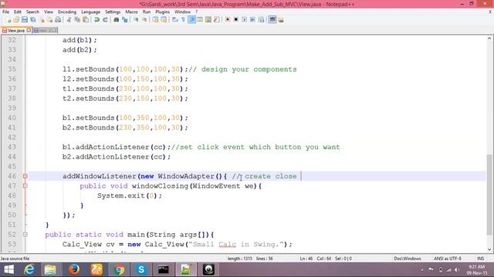
Task: Click the Redo toolbar arrow
Action: coord(105,20)
